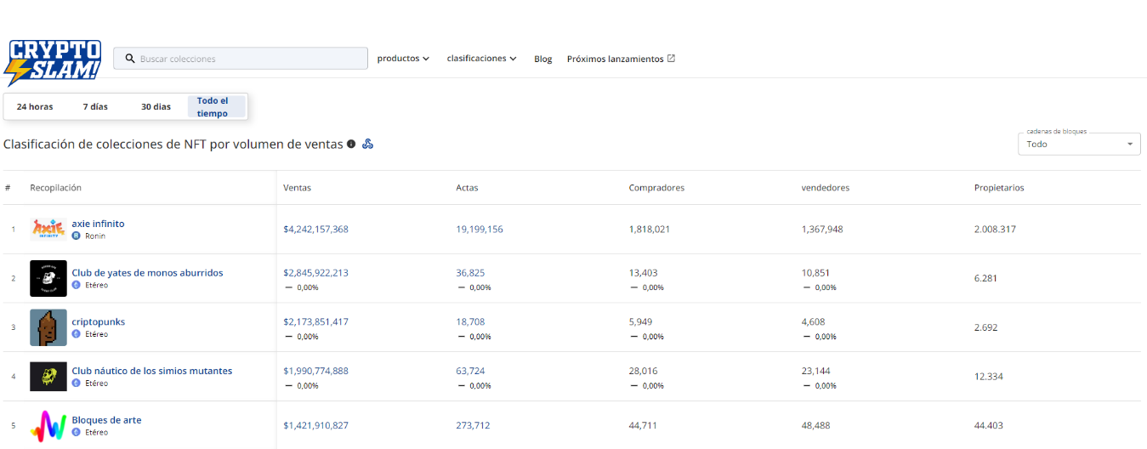Open the Bloques de arte collection
Image resolution: width=1147 pixels, height=449 pixels.
tap(106, 420)
